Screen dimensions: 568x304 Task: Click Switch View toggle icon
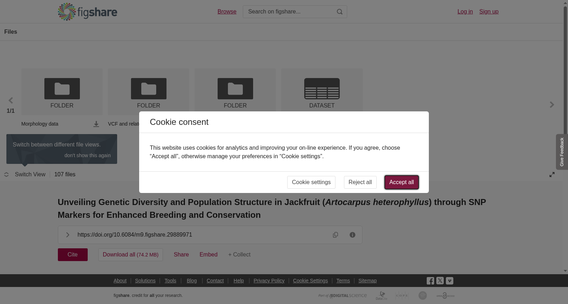pos(6,175)
